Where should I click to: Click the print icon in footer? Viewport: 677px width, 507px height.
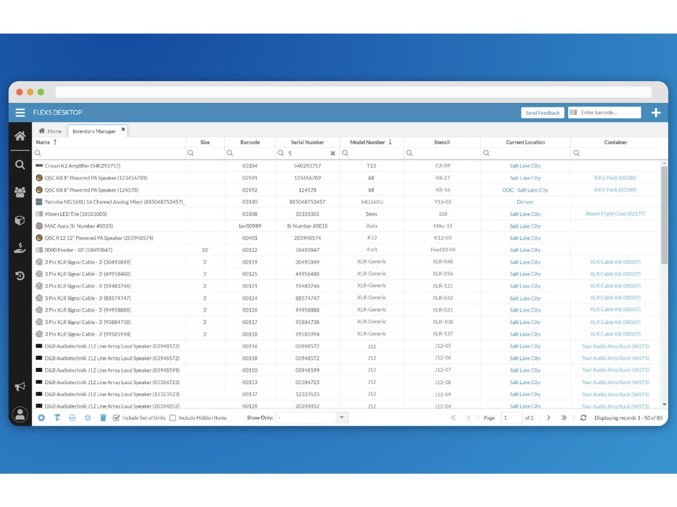point(72,418)
